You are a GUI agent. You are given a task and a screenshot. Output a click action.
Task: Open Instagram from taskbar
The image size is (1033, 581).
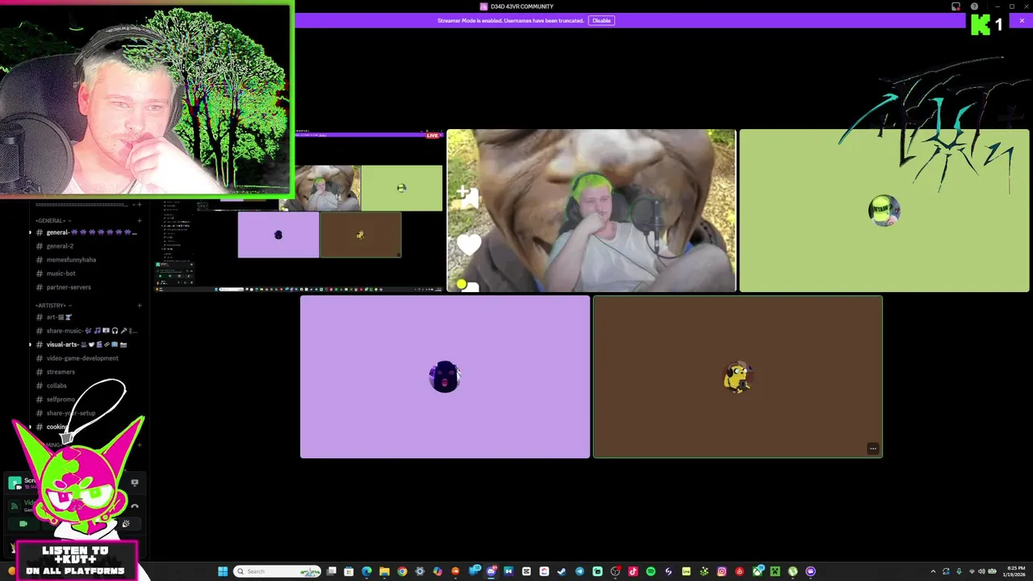point(721,571)
